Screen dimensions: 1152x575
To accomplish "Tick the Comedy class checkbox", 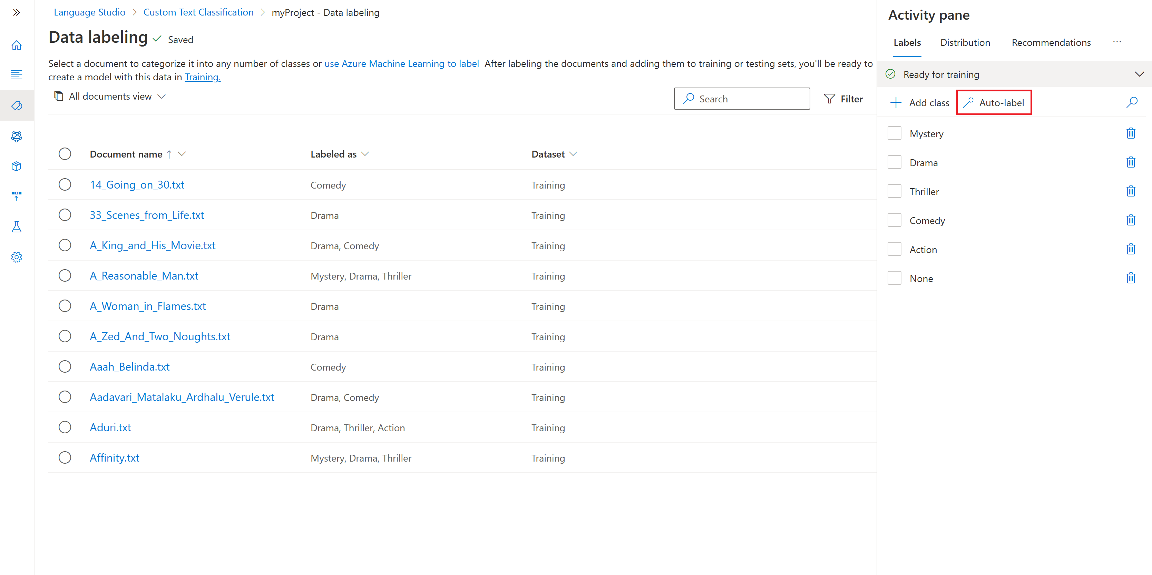I will tap(894, 220).
